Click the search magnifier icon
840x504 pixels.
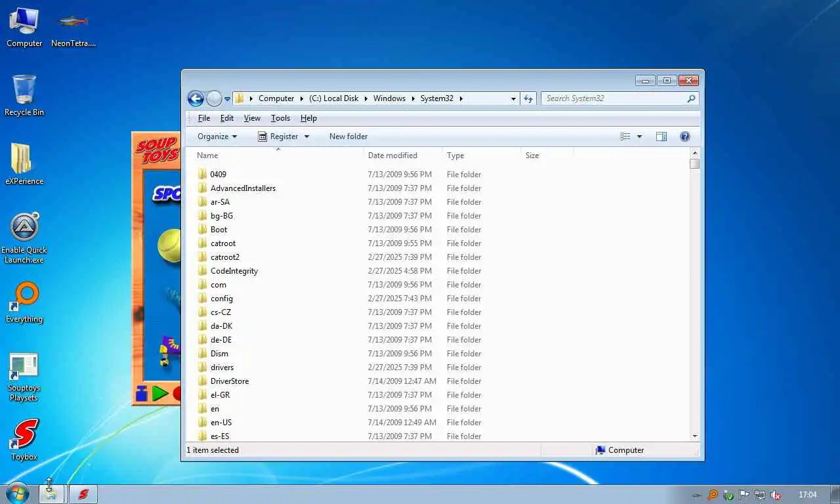[691, 98]
